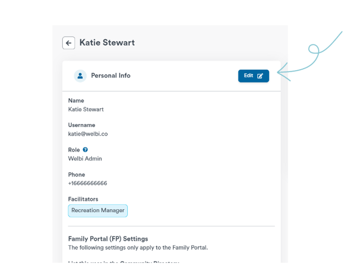Click the Katie Stewart page title
This screenshot has width=351, height=269.
click(x=107, y=43)
